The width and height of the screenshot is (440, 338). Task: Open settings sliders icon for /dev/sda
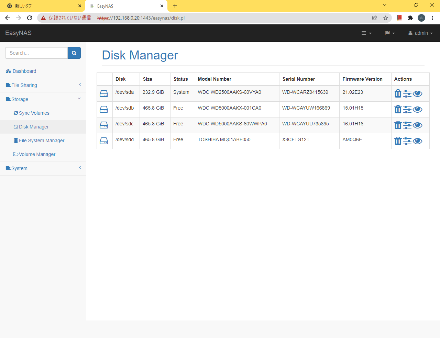pyautogui.click(x=407, y=94)
